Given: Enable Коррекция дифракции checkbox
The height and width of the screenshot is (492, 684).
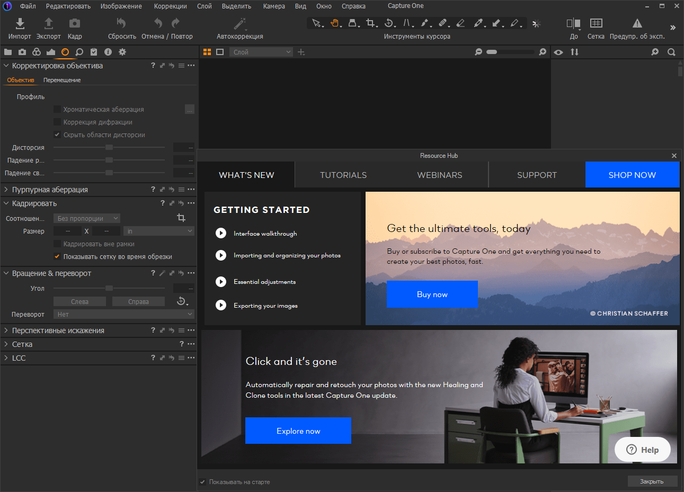Looking at the screenshot, I should 57,122.
